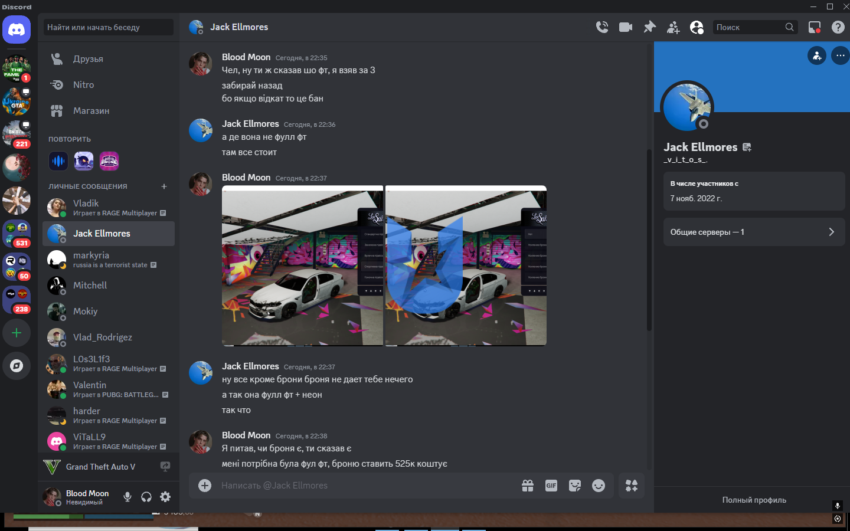
Task: Expand Общие серверы — 1
Action: [x=754, y=232]
